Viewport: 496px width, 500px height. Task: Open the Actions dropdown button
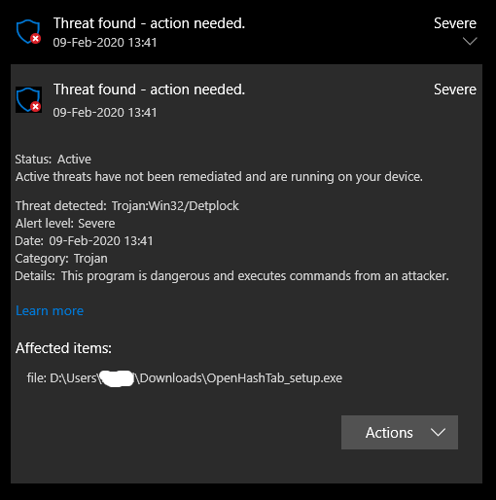400,432
